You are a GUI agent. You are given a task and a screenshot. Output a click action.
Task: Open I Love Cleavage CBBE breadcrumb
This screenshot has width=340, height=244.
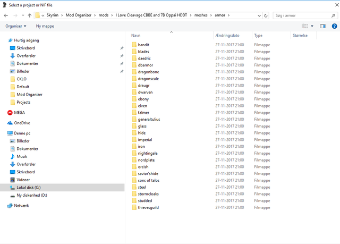[x=151, y=15]
